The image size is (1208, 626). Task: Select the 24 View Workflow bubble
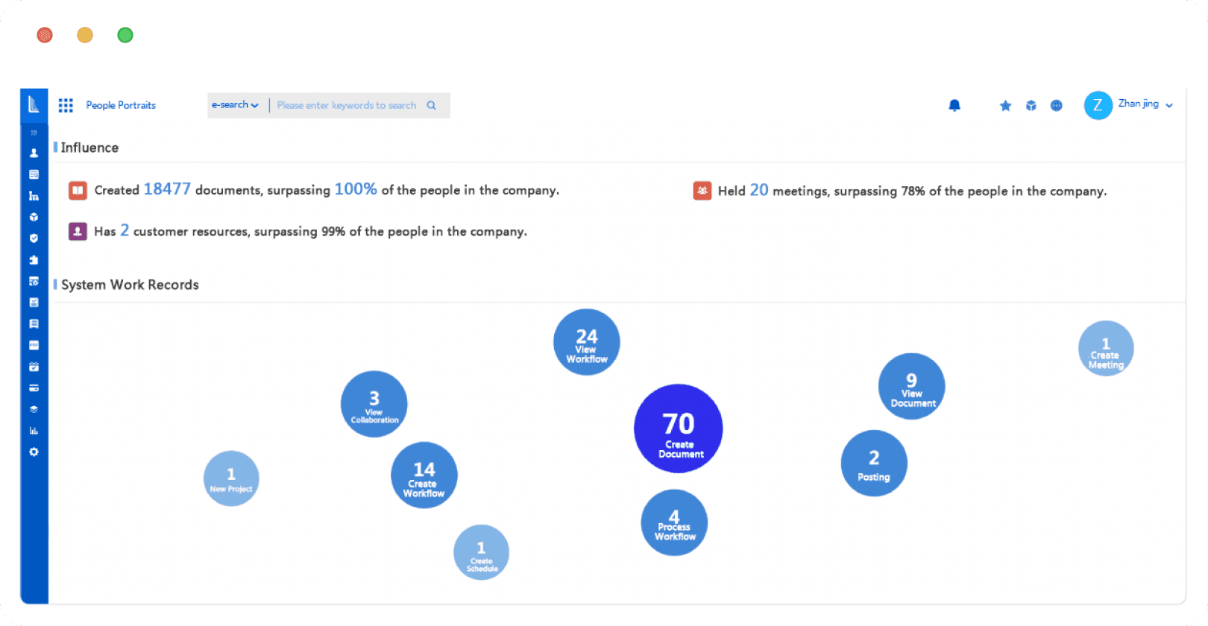587,342
